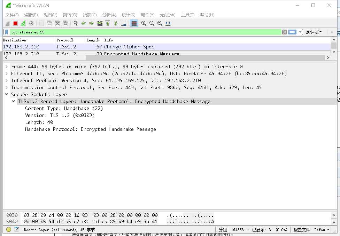340x236 pixels.
Task: Open the 文件(F) menu
Action: tap(12, 15)
